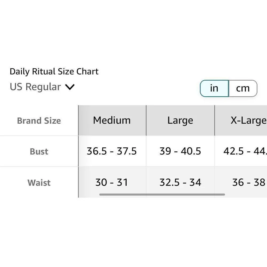The image size is (267, 267).
Task: Click Large bust value 39 - 40.5
Action: pyautogui.click(x=180, y=151)
